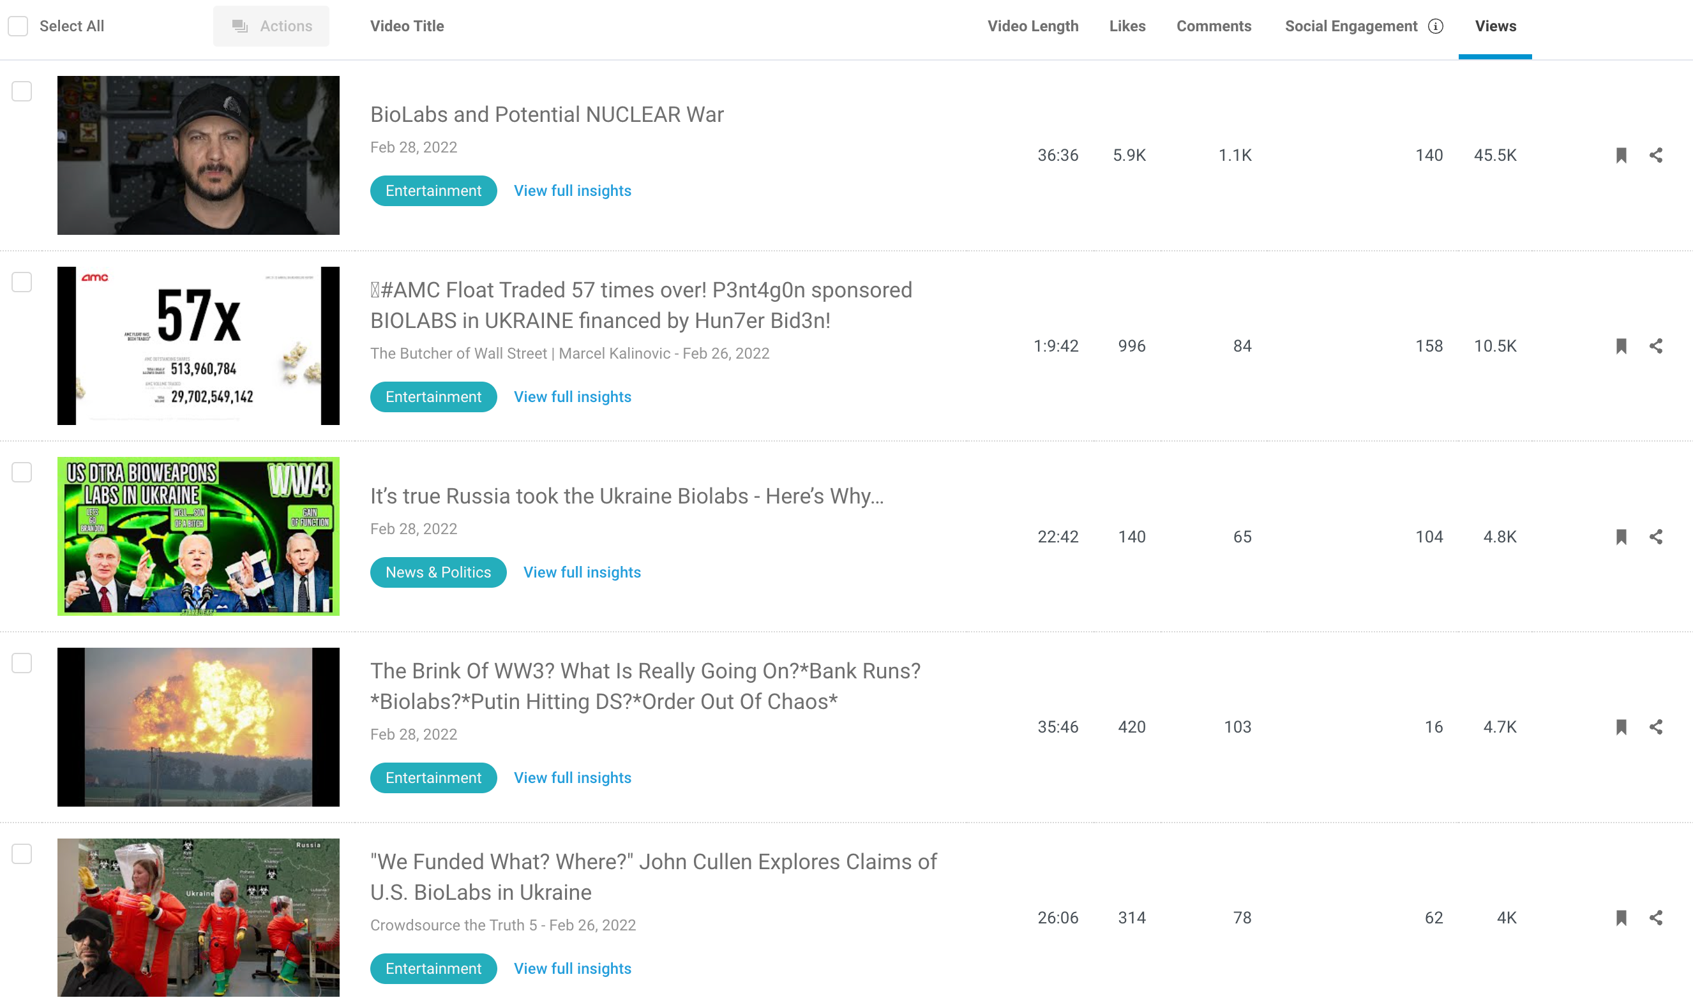The height and width of the screenshot is (1007, 1693).
Task: Share the AMC Float Traded video
Action: tap(1655, 346)
